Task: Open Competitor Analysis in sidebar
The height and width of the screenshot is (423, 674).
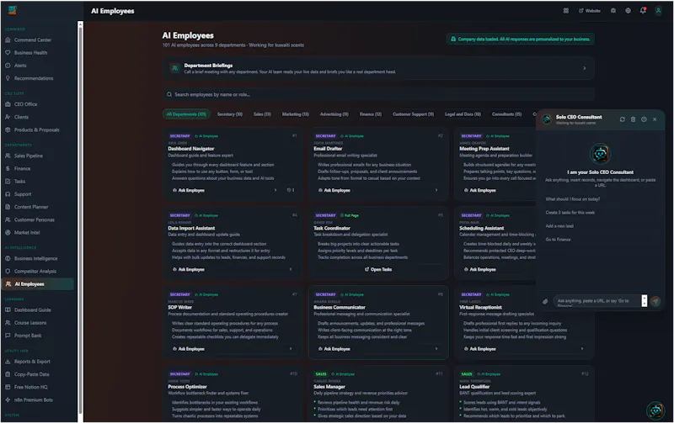Action: pos(35,271)
